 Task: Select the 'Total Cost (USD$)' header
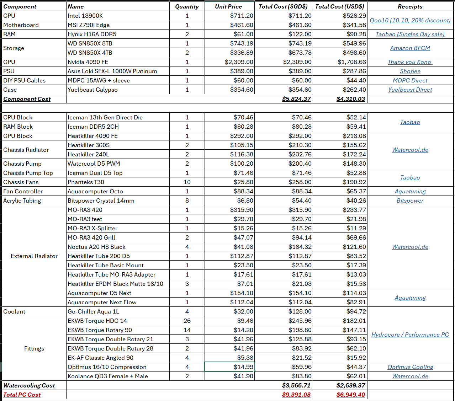pos(340,6)
